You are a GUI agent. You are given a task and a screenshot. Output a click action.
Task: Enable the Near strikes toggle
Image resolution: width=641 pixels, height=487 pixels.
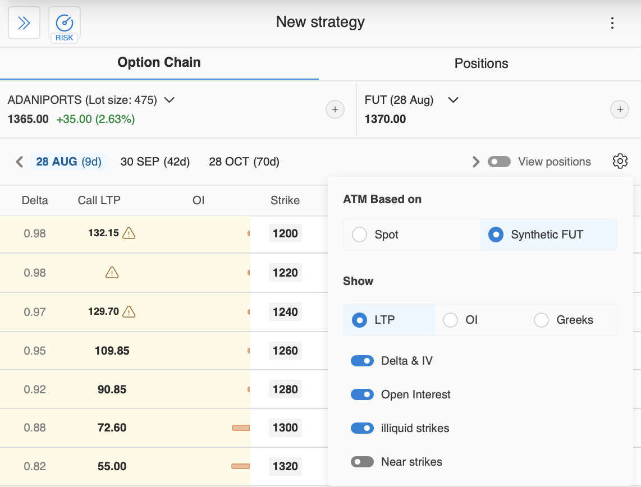362,462
